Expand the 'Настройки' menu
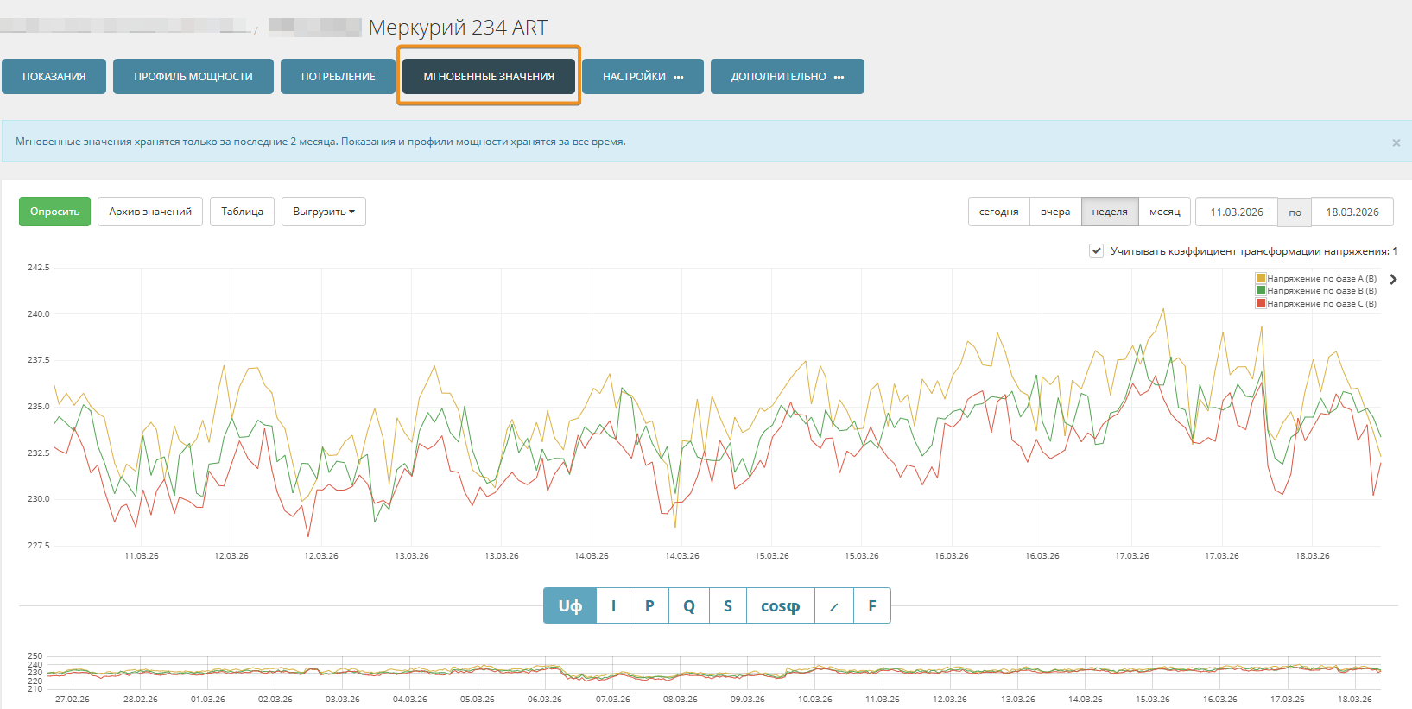Screen dimensions: 1412x709 643,77
